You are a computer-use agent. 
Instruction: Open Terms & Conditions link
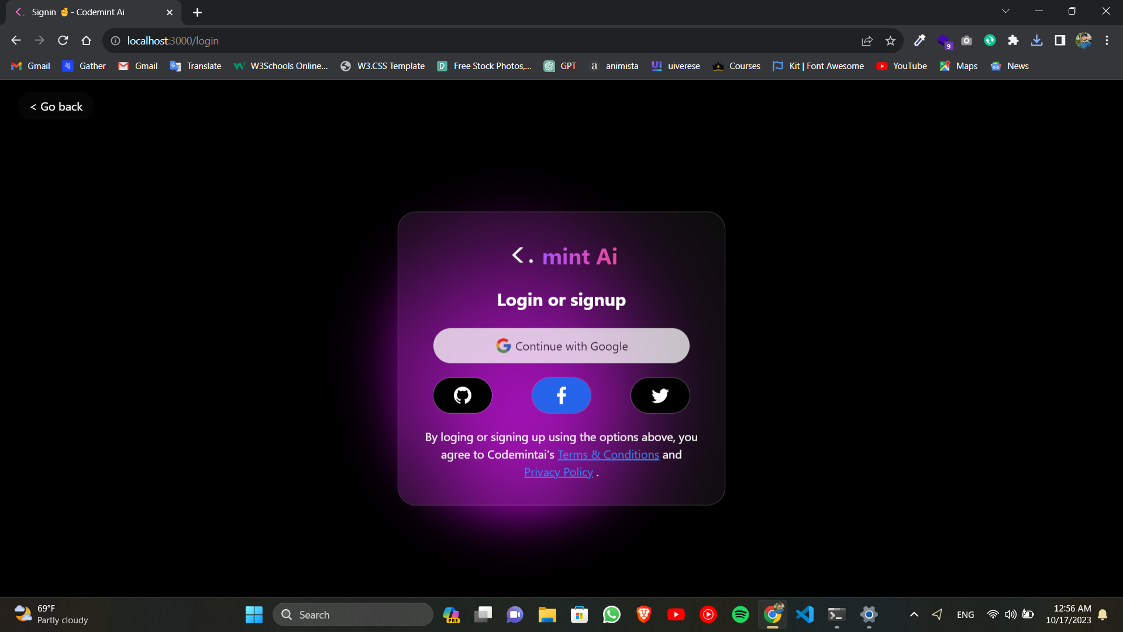pyautogui.click(x=608, y=454)
